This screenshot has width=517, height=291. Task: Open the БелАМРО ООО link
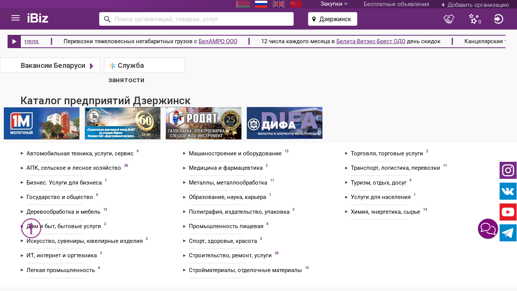point(218,41)
